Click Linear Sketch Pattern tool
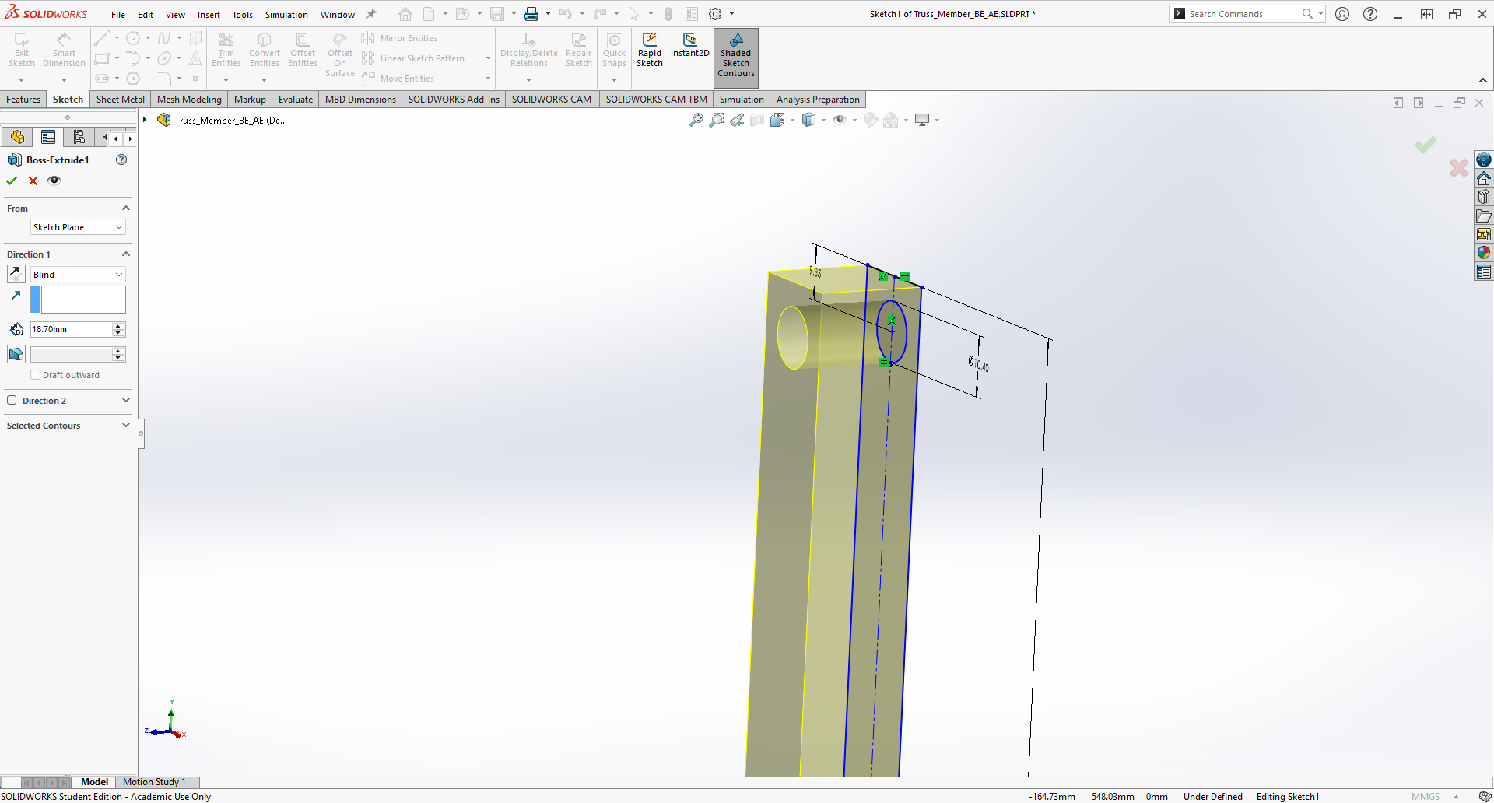The image size is (1494, 803). click(x=413, y=58)
